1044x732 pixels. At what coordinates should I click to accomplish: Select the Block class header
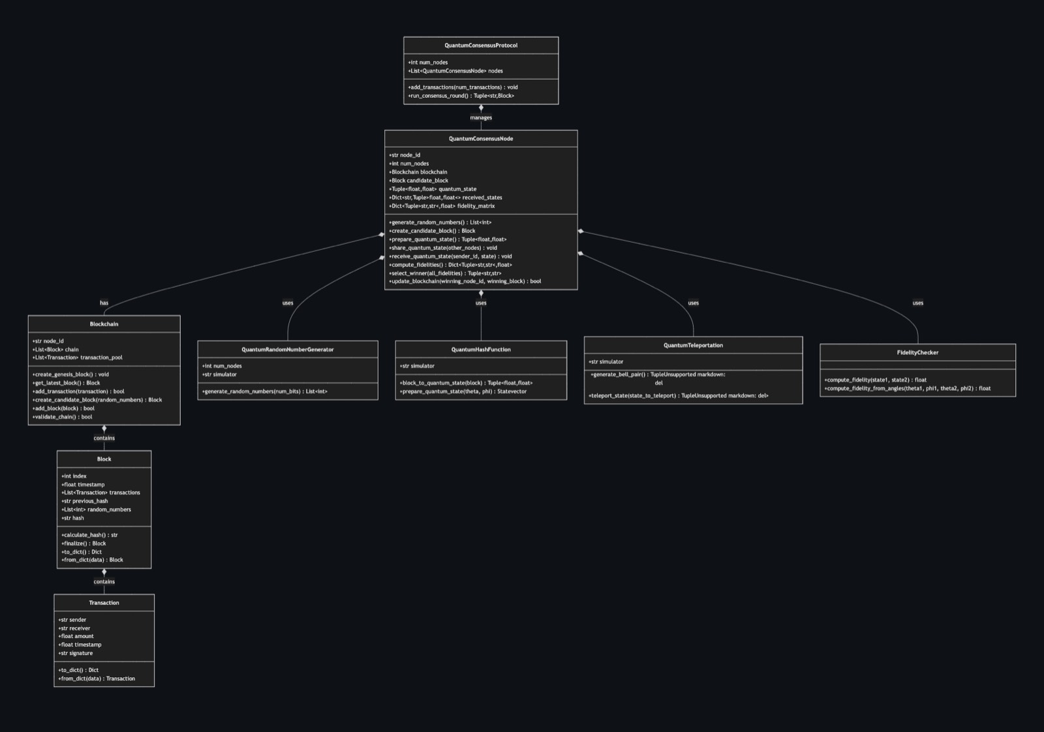104,459
